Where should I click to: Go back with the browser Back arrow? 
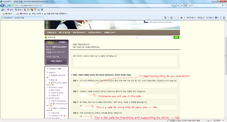coord(2,6)
